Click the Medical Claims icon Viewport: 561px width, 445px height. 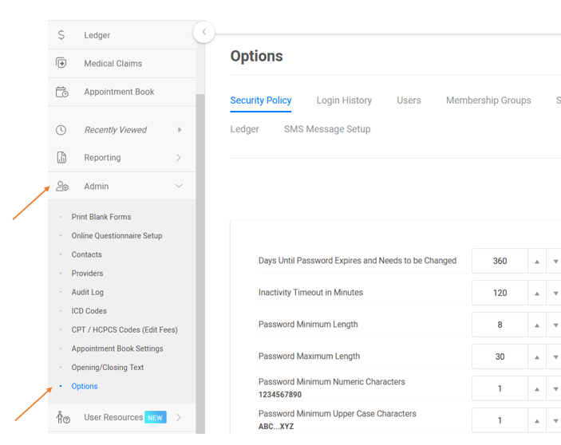[61, 63]
